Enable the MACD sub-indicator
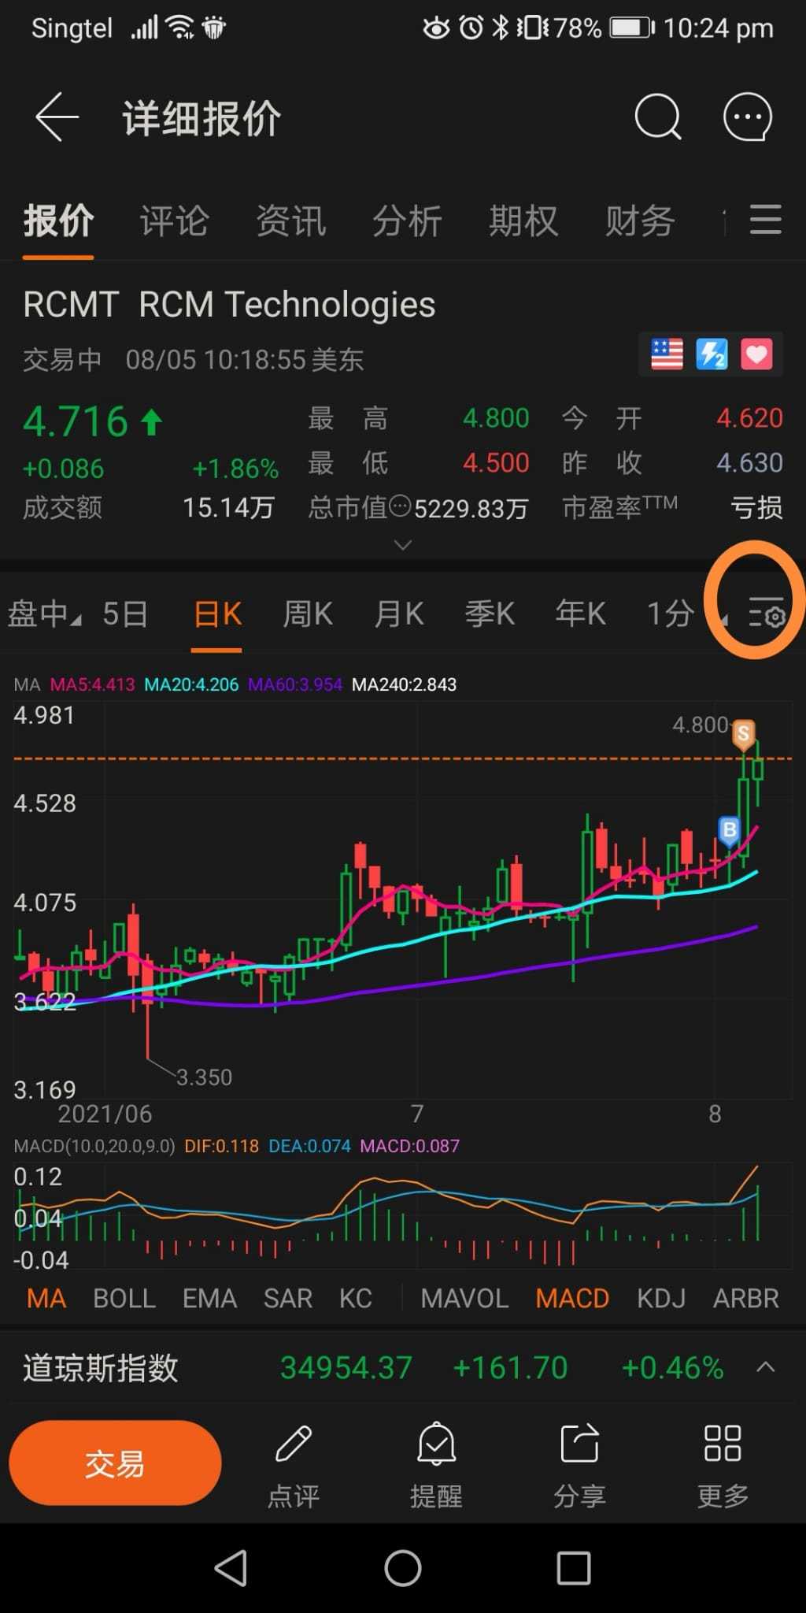The image size is (806, 1613). tap(572, 1299)
